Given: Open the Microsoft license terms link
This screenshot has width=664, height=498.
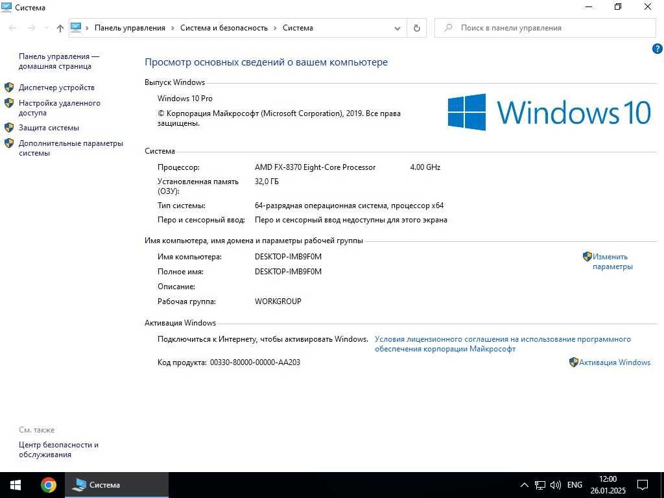Looking at the screenshot, I should (x=503, y=344).
